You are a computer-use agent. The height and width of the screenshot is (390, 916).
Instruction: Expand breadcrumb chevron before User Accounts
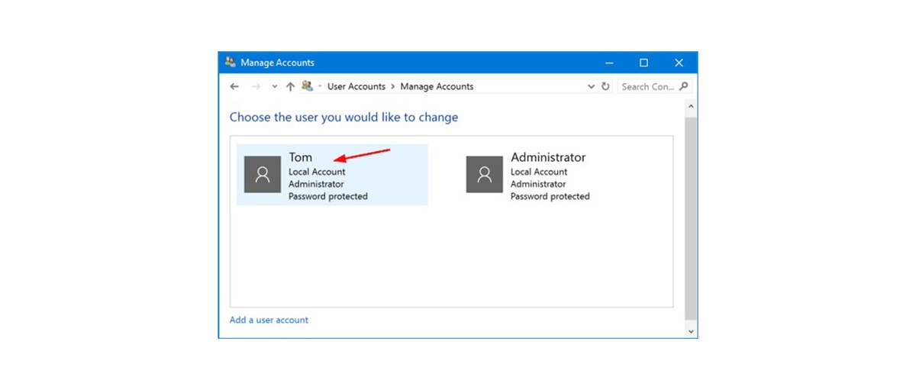[x=320, y=87]
